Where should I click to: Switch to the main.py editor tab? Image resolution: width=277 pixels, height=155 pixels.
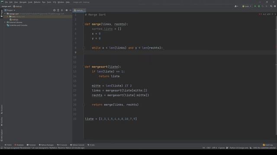79,10
